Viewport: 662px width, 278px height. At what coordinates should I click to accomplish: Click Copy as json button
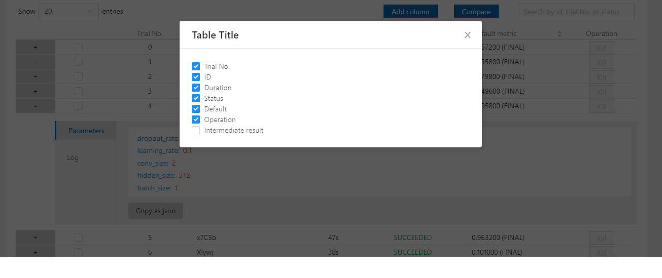point(155,211)
